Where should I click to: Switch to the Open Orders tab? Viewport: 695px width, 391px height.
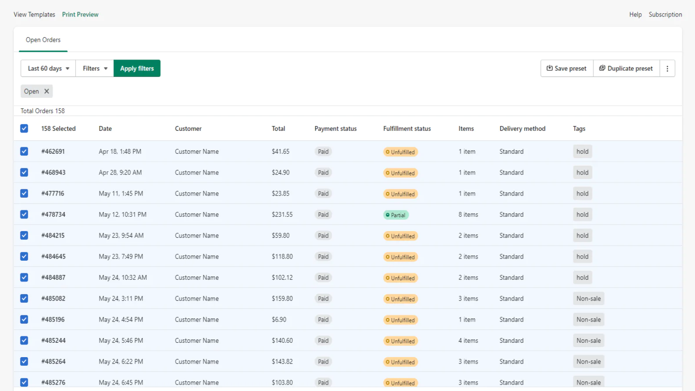coord(43,40)
